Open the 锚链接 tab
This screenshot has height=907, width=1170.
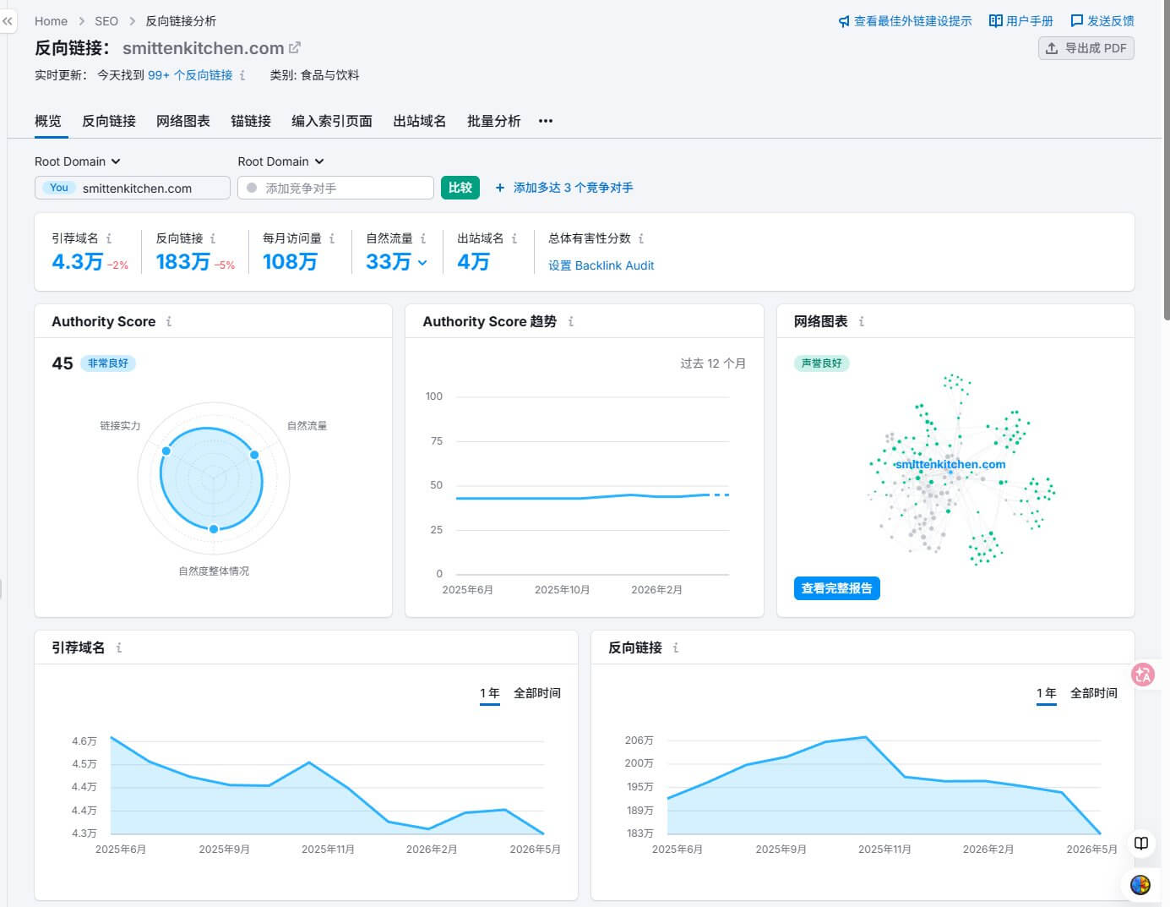tap(251, 121)
